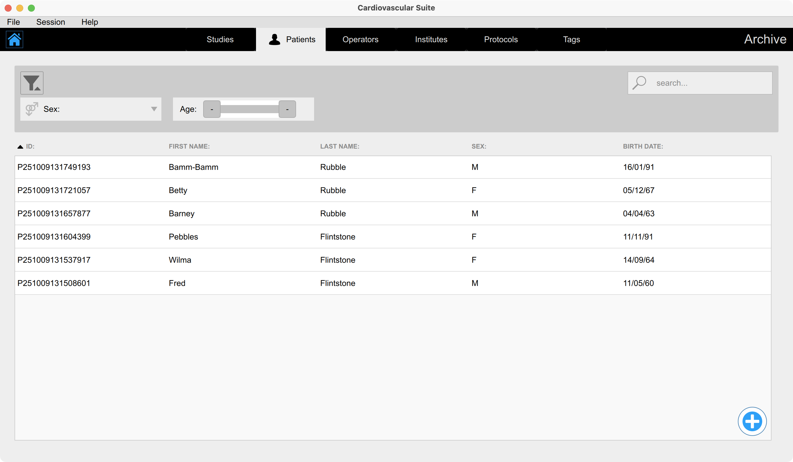The height and width of the screenshot is (462, 793).
Task: Switch to the Protocols tab
Action: point(501,39)
